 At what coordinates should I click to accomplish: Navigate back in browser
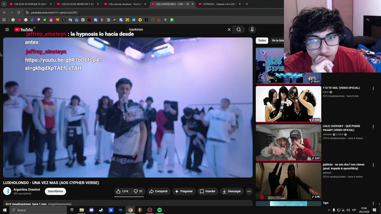click(x=4, y=12)
